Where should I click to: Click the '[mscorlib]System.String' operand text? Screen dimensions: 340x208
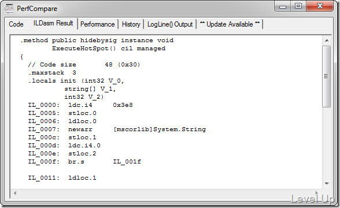point(160,129)
